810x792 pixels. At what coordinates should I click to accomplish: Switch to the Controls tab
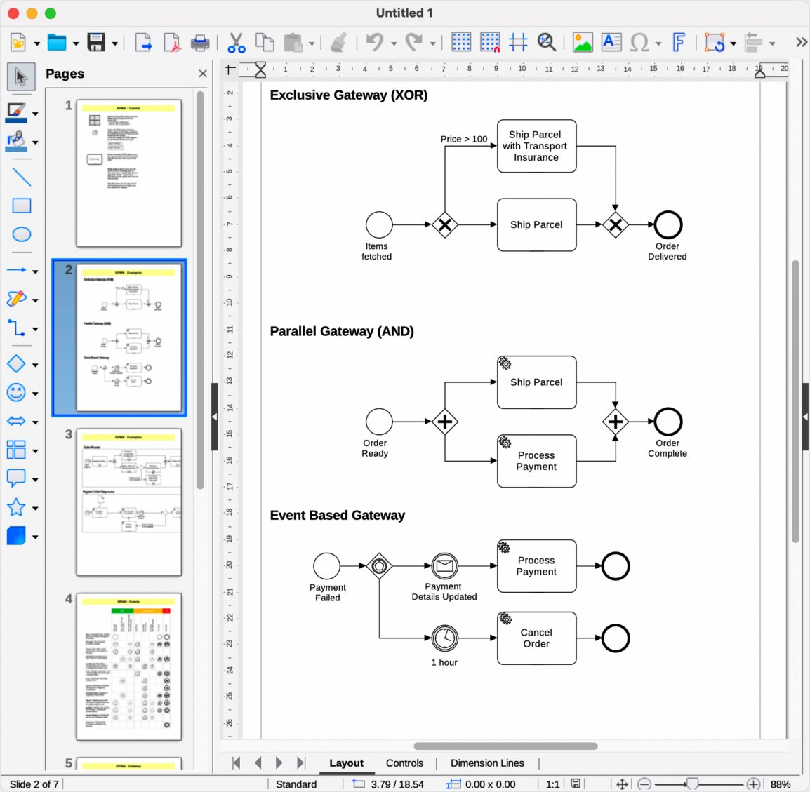(x=404, y=763)
